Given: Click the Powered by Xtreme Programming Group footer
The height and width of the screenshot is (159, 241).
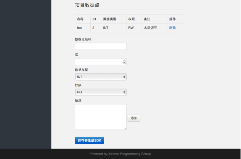Looking at the screenshot, I should tap(120, 154).
